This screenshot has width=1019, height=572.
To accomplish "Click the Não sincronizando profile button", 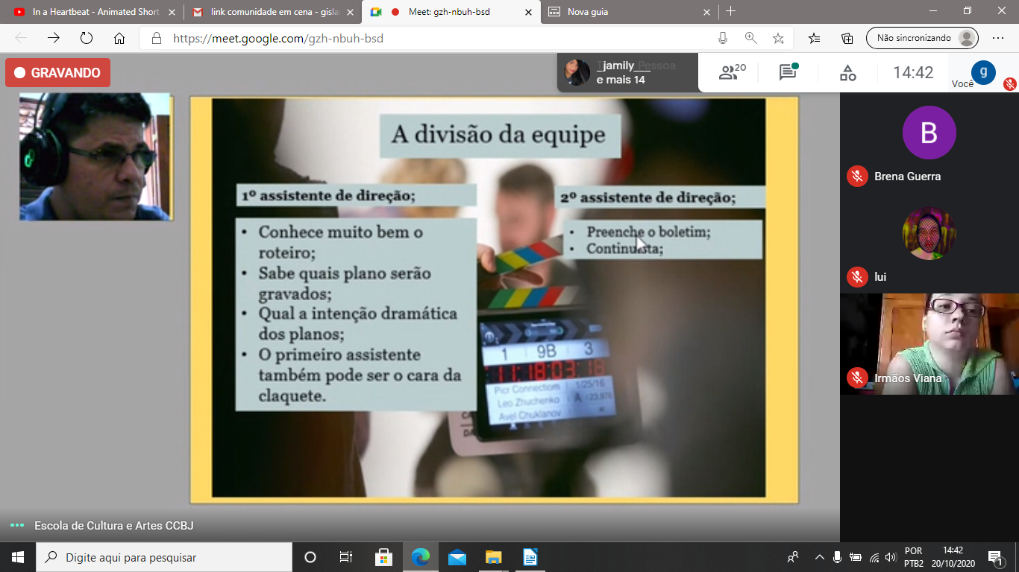I will pos(921,38).
